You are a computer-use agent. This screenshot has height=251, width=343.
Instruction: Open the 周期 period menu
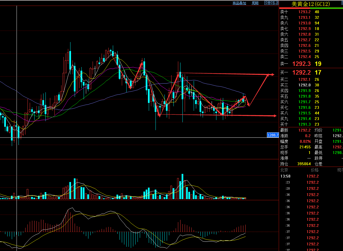[255, 3]
